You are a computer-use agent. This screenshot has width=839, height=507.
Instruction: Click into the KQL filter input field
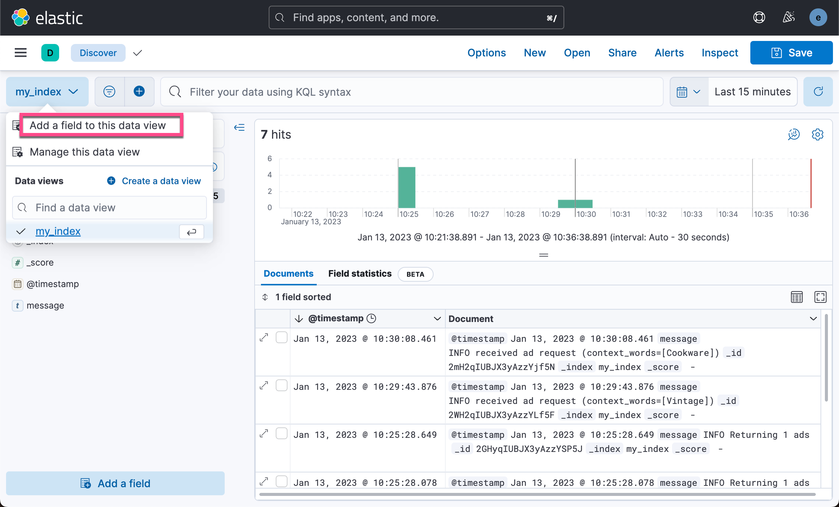[x=374, y=92]
